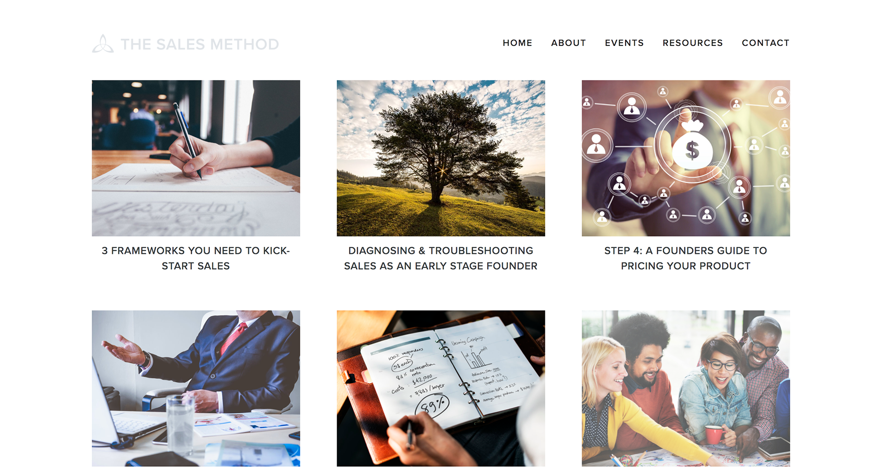Open the lone tree on hillside thumbnail
The width and height of the screenshot is (882, 469).
(441, 158)
